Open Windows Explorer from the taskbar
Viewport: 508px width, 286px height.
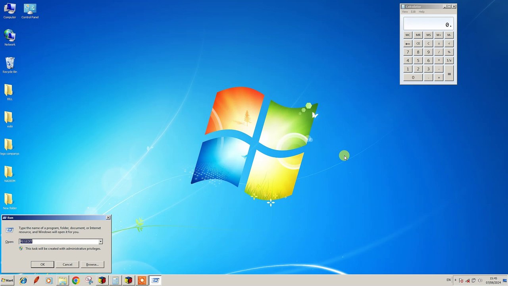(x=62, y=280)
